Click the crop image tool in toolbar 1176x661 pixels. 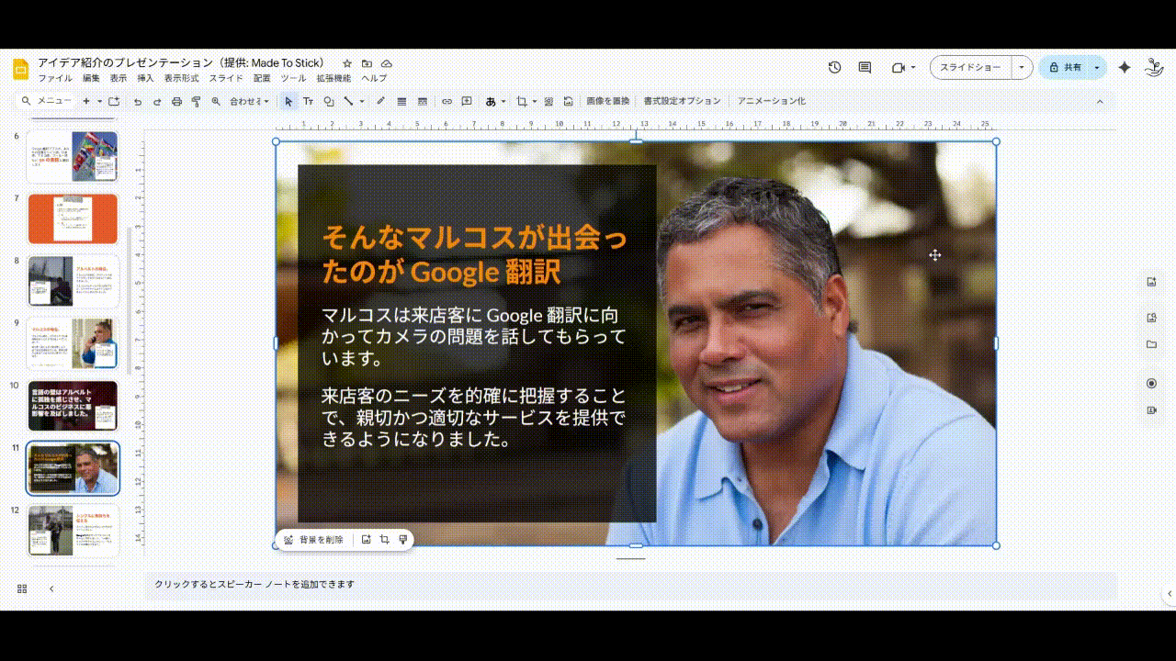pos(521,101)
